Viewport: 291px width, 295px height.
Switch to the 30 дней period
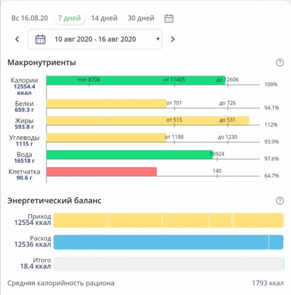point(141,18)
